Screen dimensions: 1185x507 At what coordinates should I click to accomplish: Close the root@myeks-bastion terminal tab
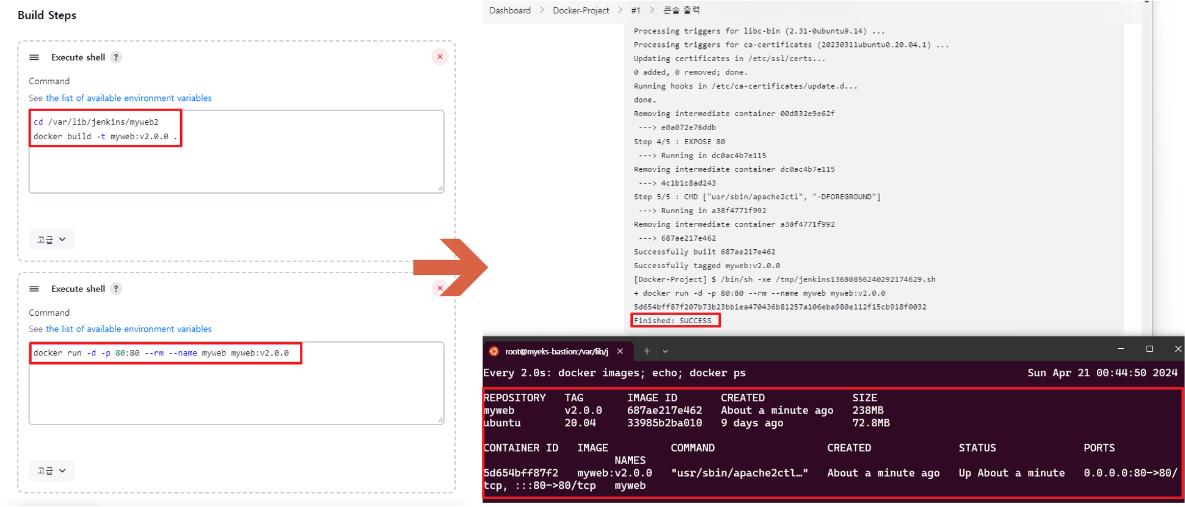(620, 351)
